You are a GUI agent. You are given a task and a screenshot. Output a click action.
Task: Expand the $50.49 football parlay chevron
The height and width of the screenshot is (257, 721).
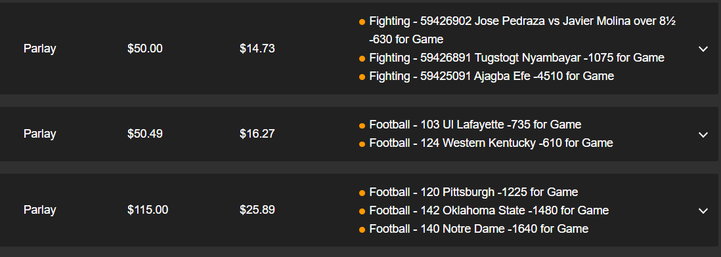click(703, 134)
